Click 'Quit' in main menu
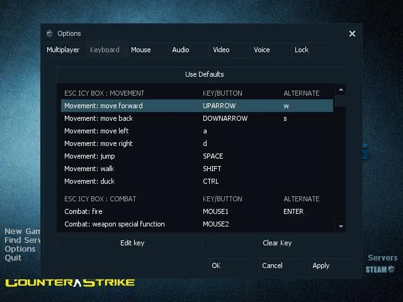Screen dimensions: 403x302 tap(13, 258)
